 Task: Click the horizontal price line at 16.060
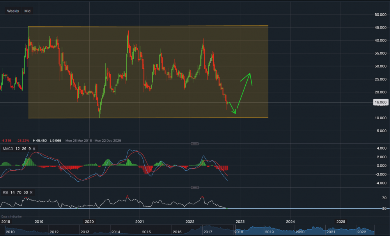pyautogui.click(x=312, y=102)
